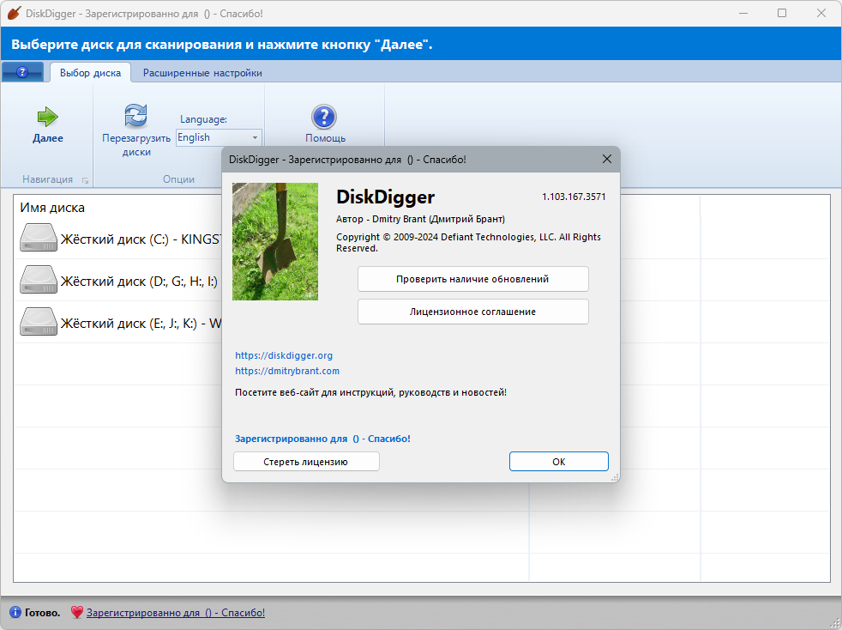Screen dimensions: 842x630
Task: Open the Language dropdown showing English
Action: coord(220,137)
